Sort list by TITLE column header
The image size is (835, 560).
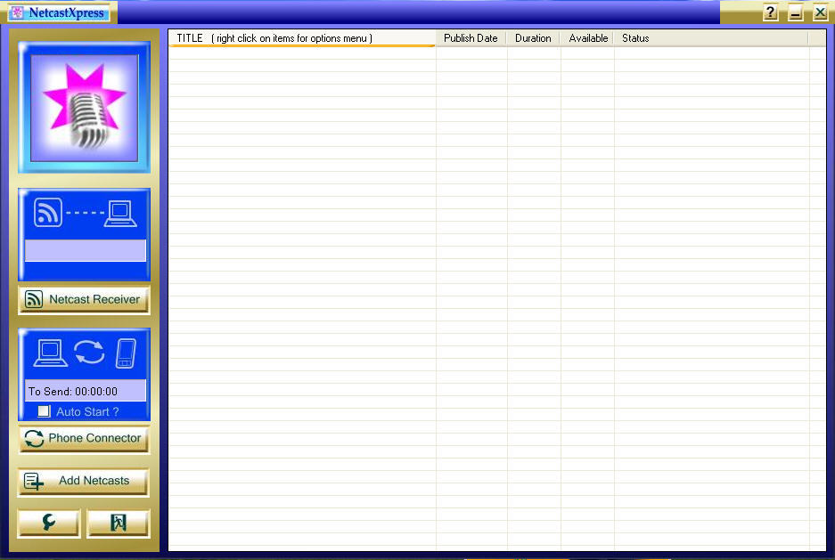[302, 38]
